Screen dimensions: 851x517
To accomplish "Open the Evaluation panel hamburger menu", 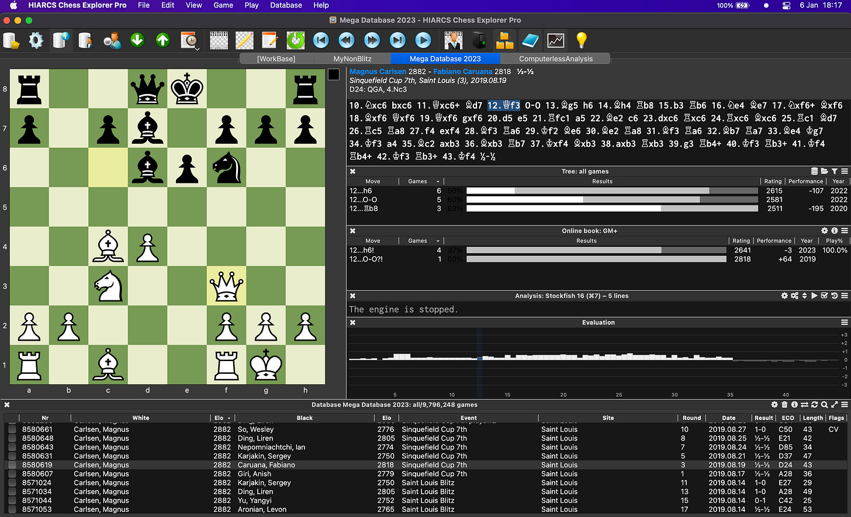I will click(845, 322).
